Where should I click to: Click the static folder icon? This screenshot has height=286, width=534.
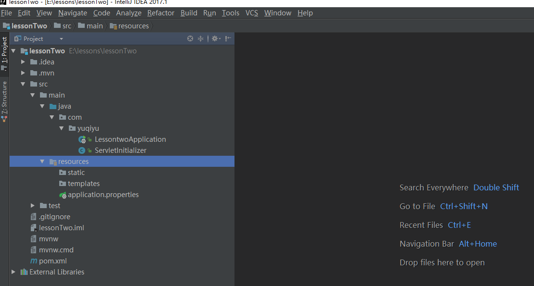tap(63, 173)
